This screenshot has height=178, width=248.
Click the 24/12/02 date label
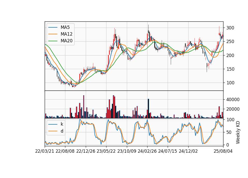point(188,151)
